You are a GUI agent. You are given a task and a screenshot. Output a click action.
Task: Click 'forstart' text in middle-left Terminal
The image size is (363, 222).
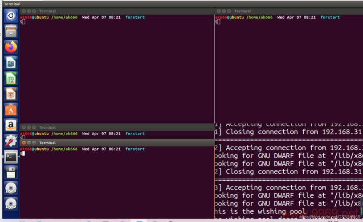[x=135, y=134]
